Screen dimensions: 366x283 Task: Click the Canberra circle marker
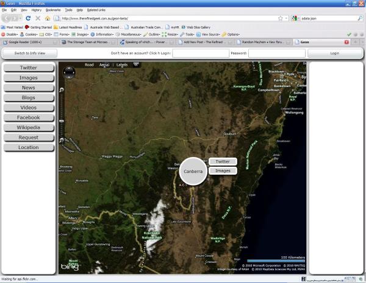(x=193, y=172)
